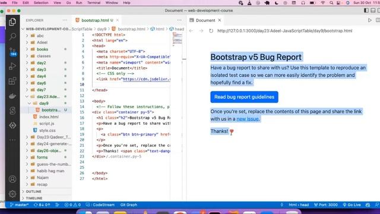Screen dimensions: 380x214
Task: Open the Docker view in activity bar
Action: tap(12, 96)
